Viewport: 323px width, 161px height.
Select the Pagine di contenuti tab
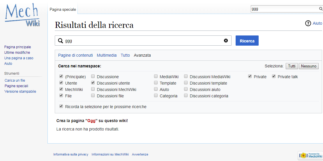(x=75, y=55)
